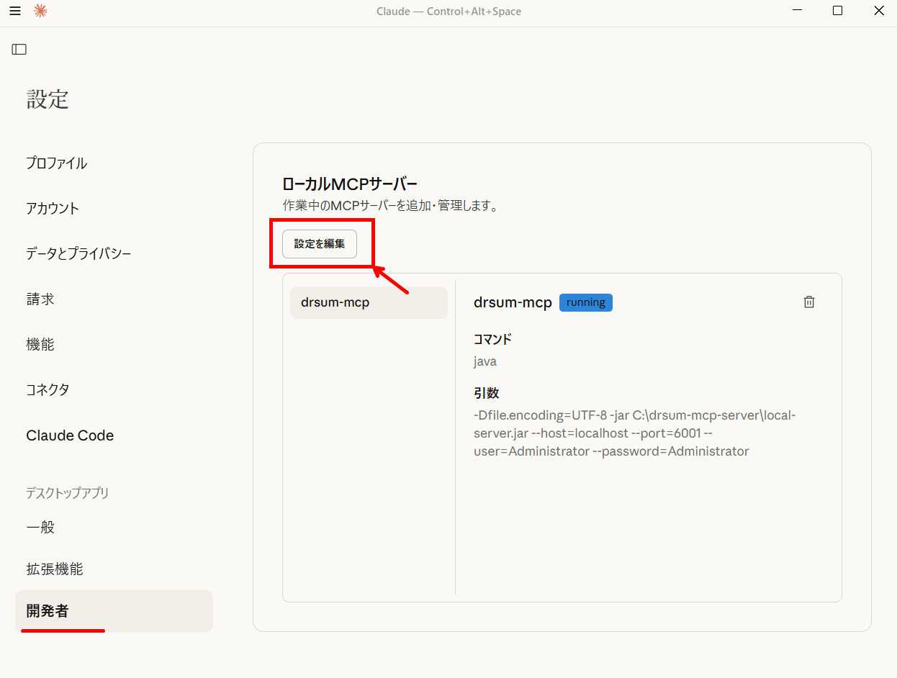Go to the アカウント settings page
Image resolution: width=897 pixels, height=678 pixels.
click(x=53, y=209)
